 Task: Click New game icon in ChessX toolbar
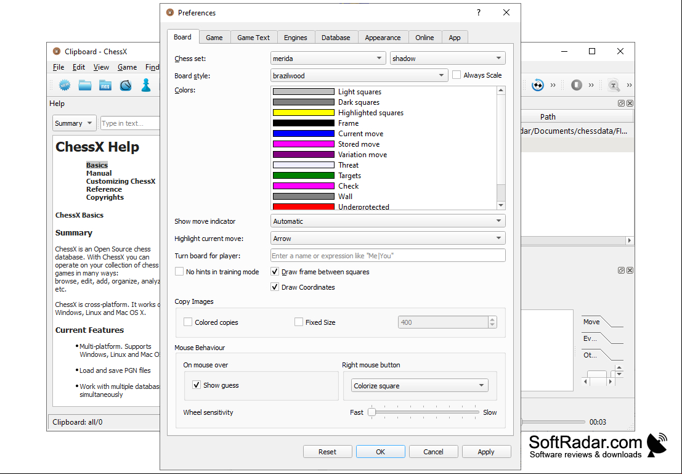click(65, 85)
